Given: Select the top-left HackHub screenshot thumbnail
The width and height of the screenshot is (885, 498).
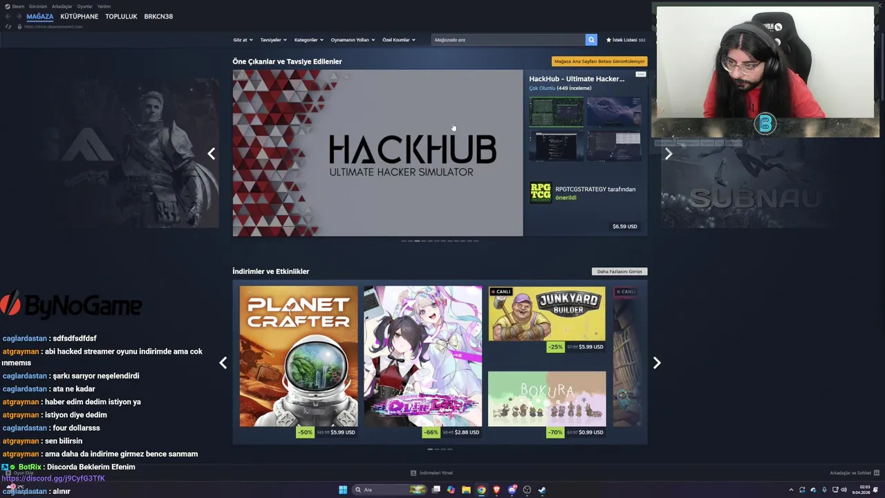Looking at the screenshot, I should pyautogui.click(x=557, y=112).
